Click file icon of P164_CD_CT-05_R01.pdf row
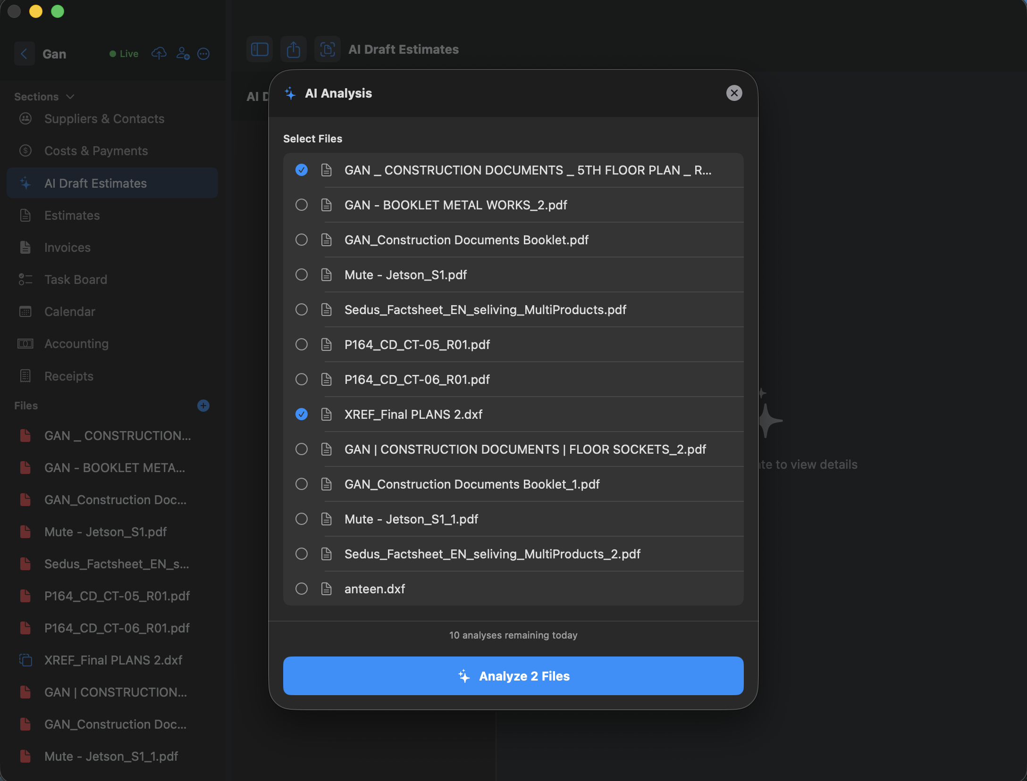The height and width of the screenshot is (781, 1027). coord(326,344)
